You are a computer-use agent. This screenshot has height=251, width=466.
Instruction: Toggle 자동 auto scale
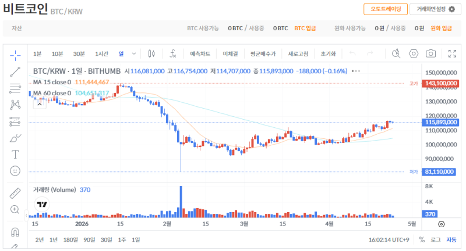[451, 240]
